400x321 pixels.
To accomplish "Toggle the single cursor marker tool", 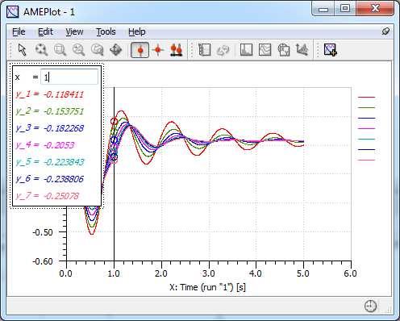I will click(x=140, y=50).
